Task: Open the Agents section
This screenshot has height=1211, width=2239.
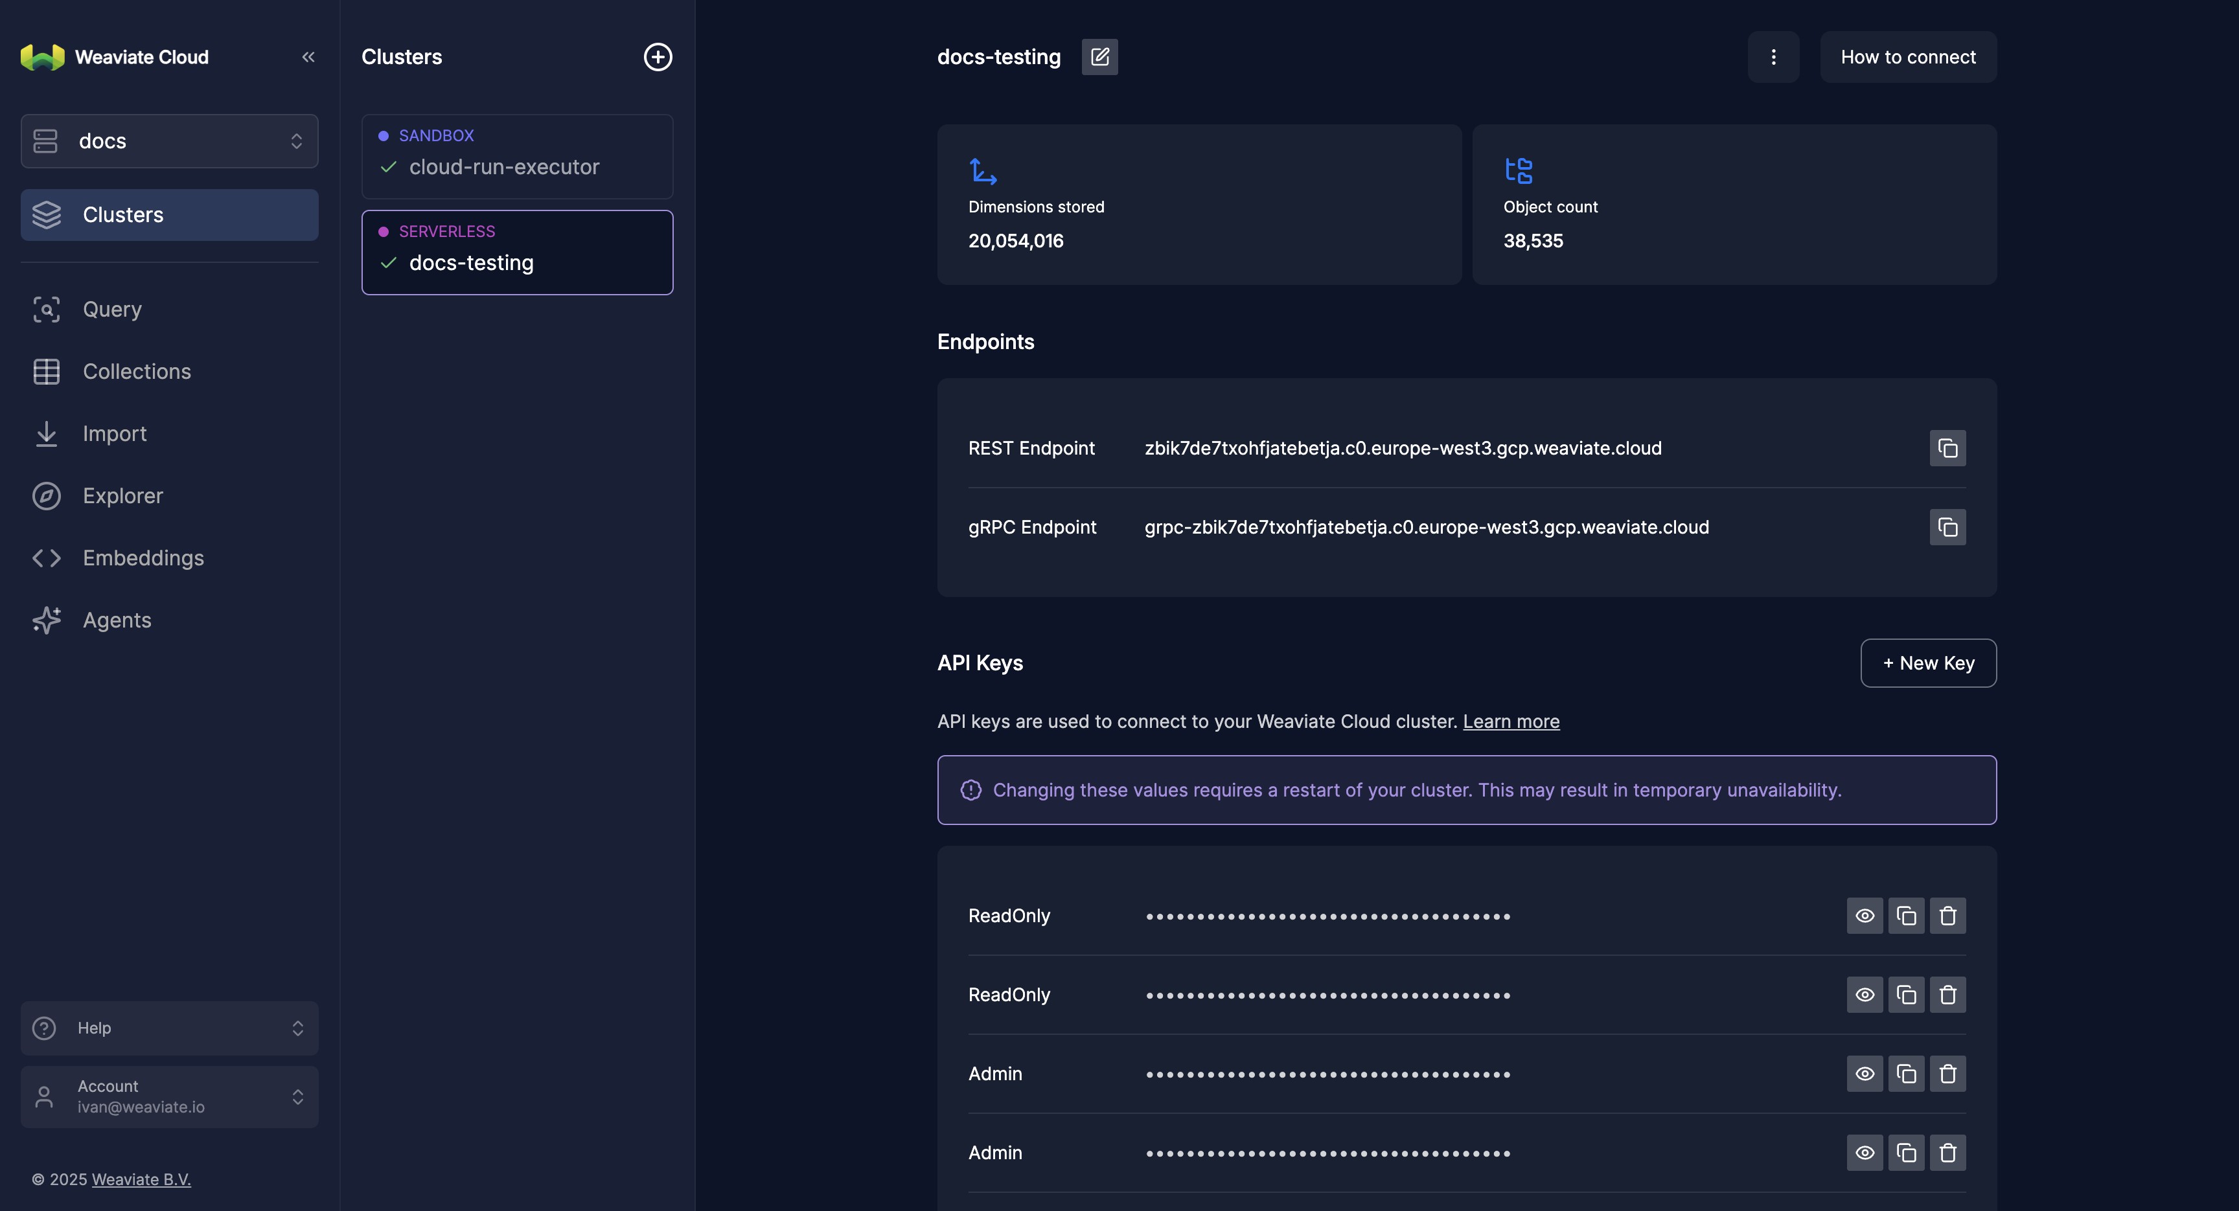Action: pos(117,620)
